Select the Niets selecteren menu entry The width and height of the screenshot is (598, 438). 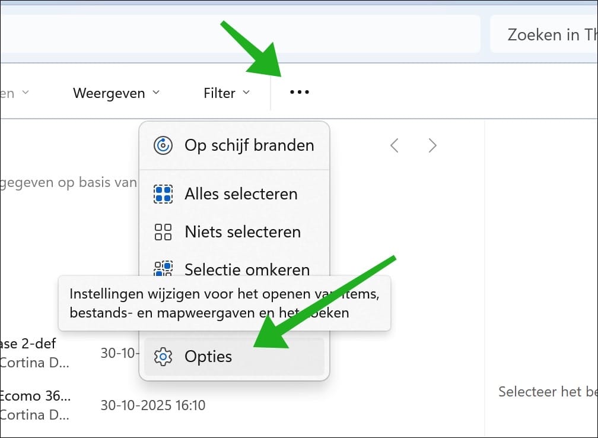[243, 231]
